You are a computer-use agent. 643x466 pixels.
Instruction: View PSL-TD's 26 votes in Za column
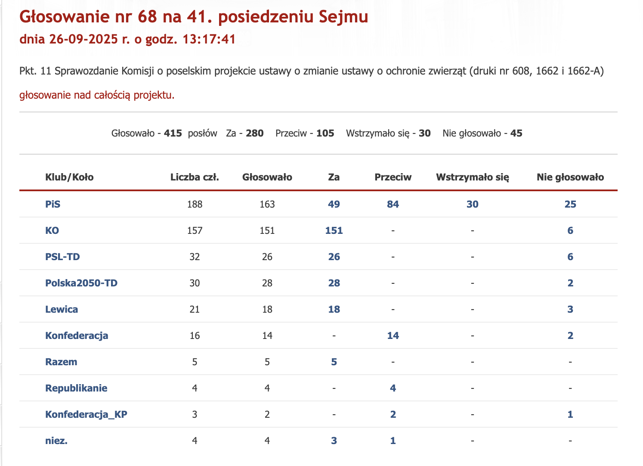[334, 257]
